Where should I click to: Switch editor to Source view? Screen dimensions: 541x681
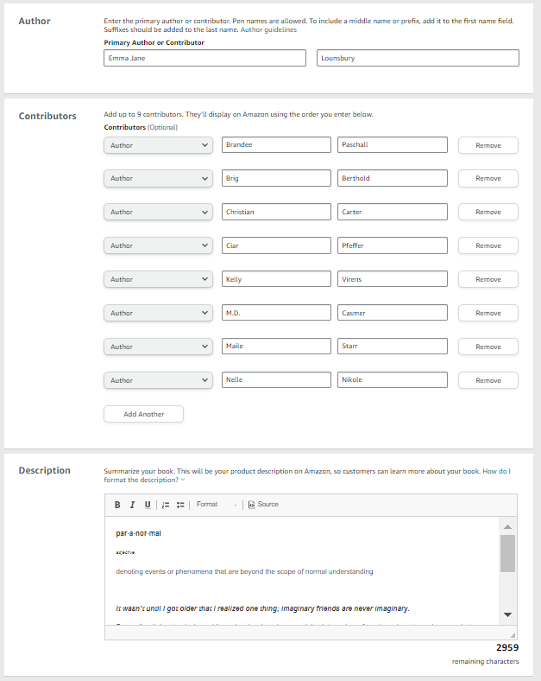pos(263,504)
